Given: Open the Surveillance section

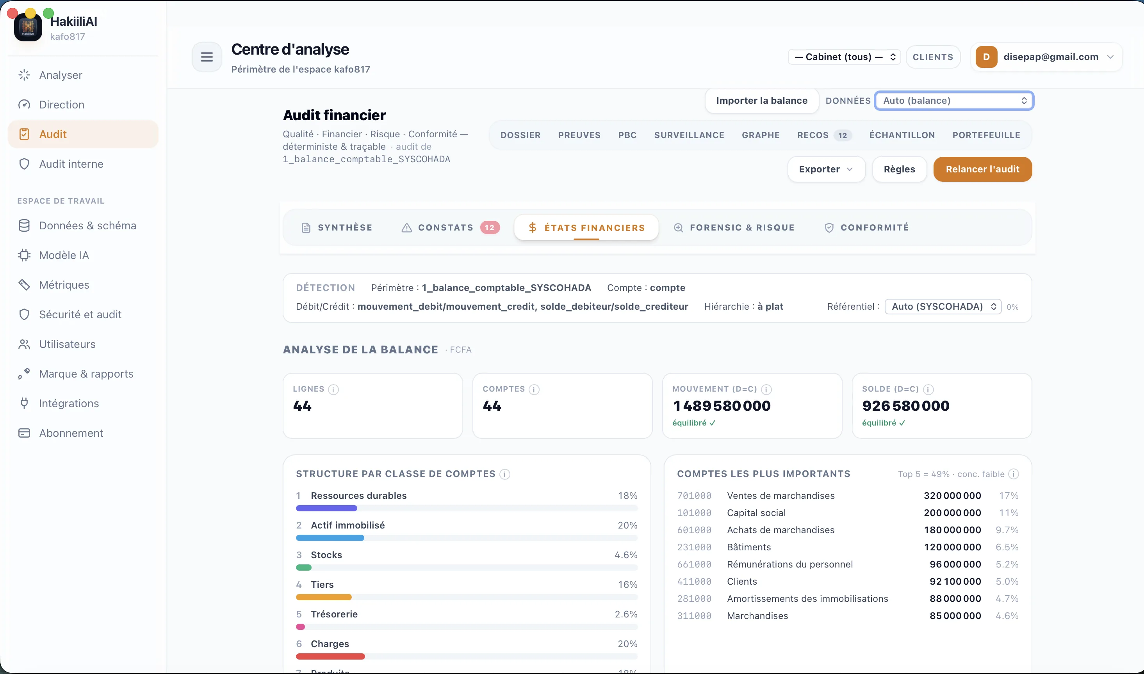Looking at the screenshot, I should click(x=689, y=135).
